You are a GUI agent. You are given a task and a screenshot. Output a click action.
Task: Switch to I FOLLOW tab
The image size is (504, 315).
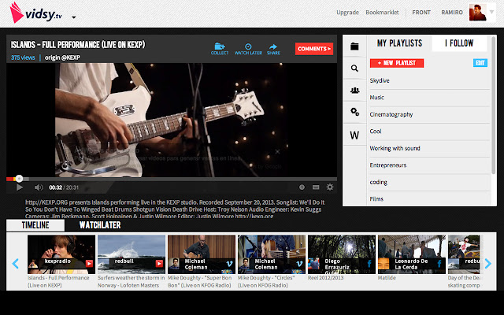pos(459,43)
